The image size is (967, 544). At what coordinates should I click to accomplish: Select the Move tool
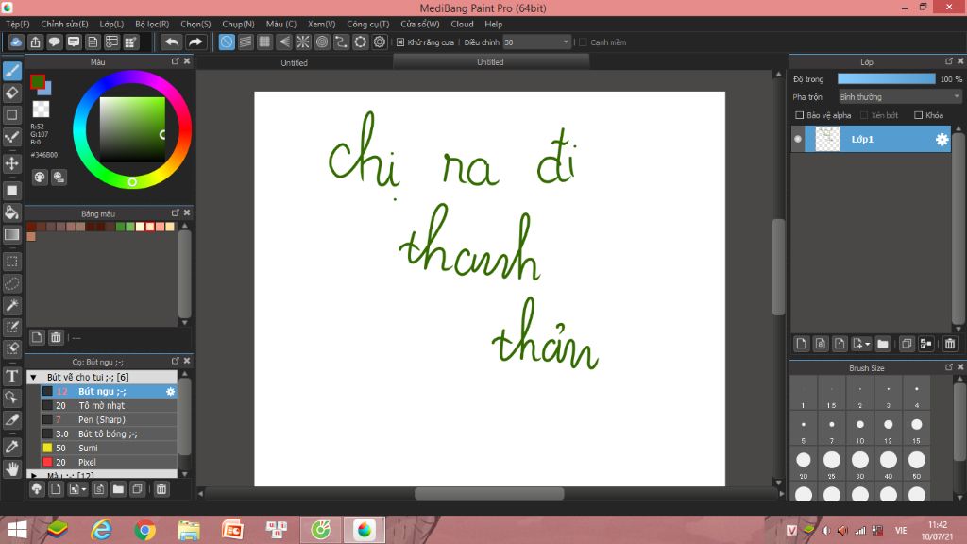point(11,163)
